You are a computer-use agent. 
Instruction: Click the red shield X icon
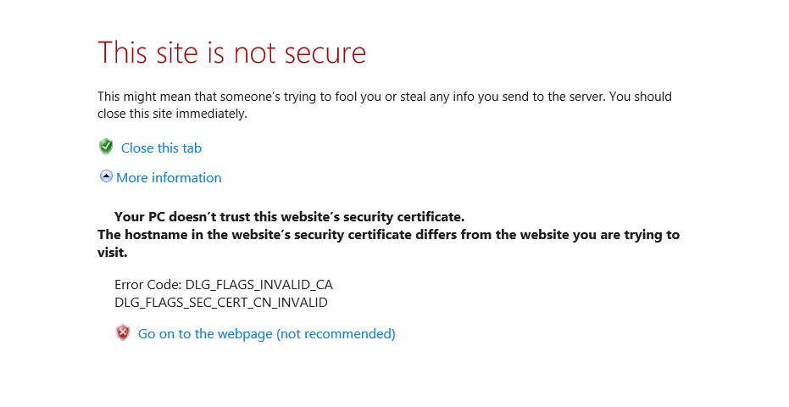tap(123, 333)
